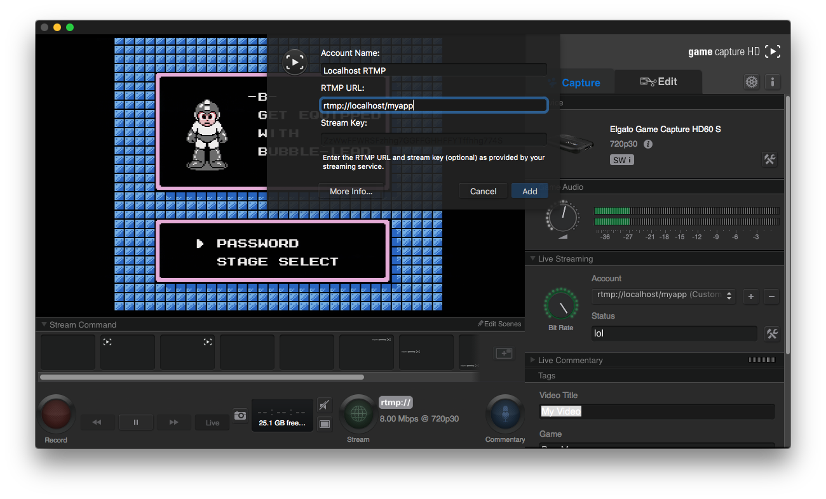Viewport: 826px width, 499px height.
Task: Open the Account dropdown rtmp://localhost/myapp
Action: click(663, 296)
